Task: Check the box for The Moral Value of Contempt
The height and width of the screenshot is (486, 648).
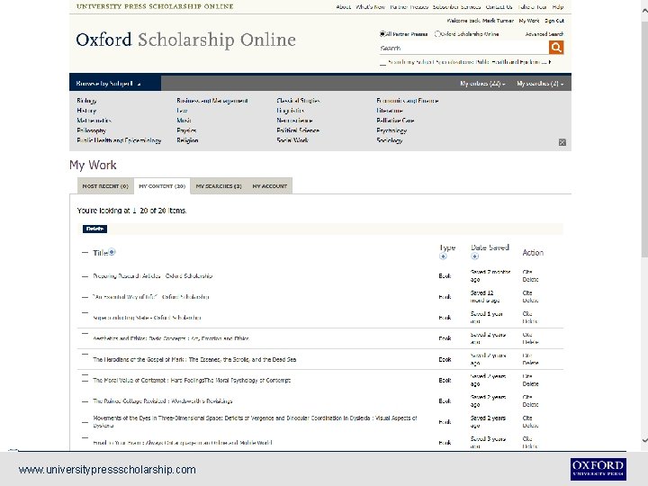Action: [85, 378]
